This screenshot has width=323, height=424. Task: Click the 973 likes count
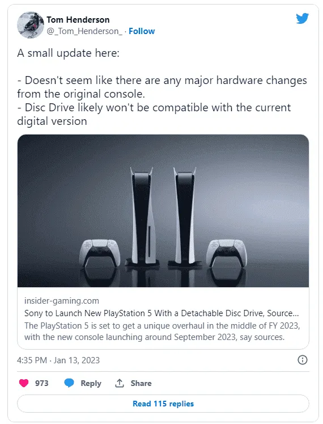point(41,383)
